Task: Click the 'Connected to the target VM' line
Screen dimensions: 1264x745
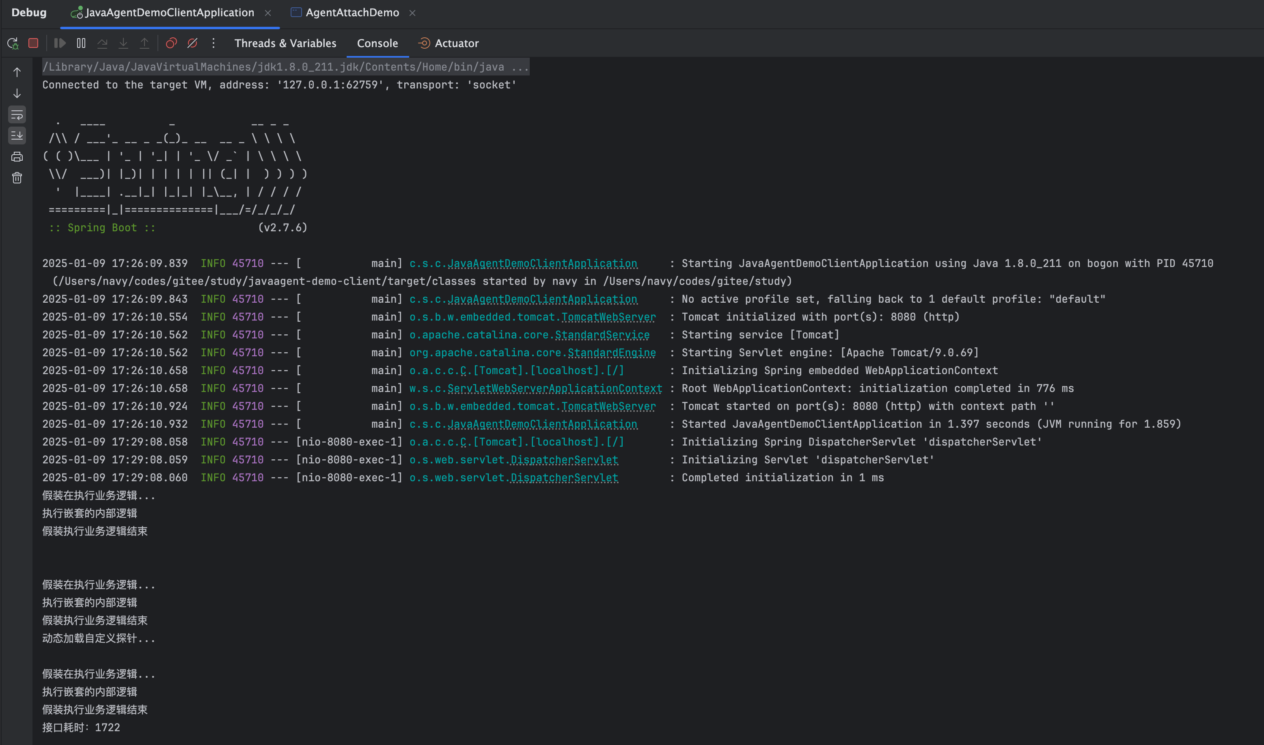Action: pos(279,85)
